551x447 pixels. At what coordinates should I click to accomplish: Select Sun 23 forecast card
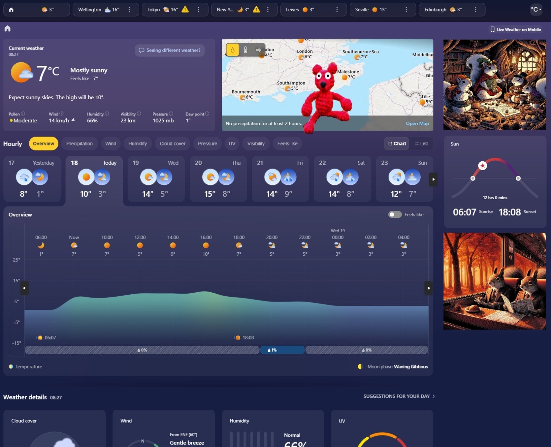(x=404, y=179)
